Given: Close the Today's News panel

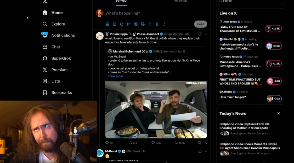Looking at the screenshot, I should click(279, 114).
